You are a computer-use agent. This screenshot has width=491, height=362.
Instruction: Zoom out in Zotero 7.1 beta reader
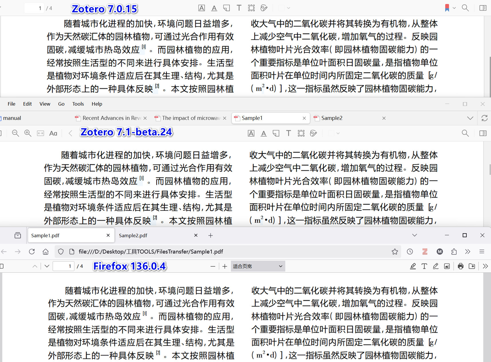pyautogui.click(x=15, y=133)
